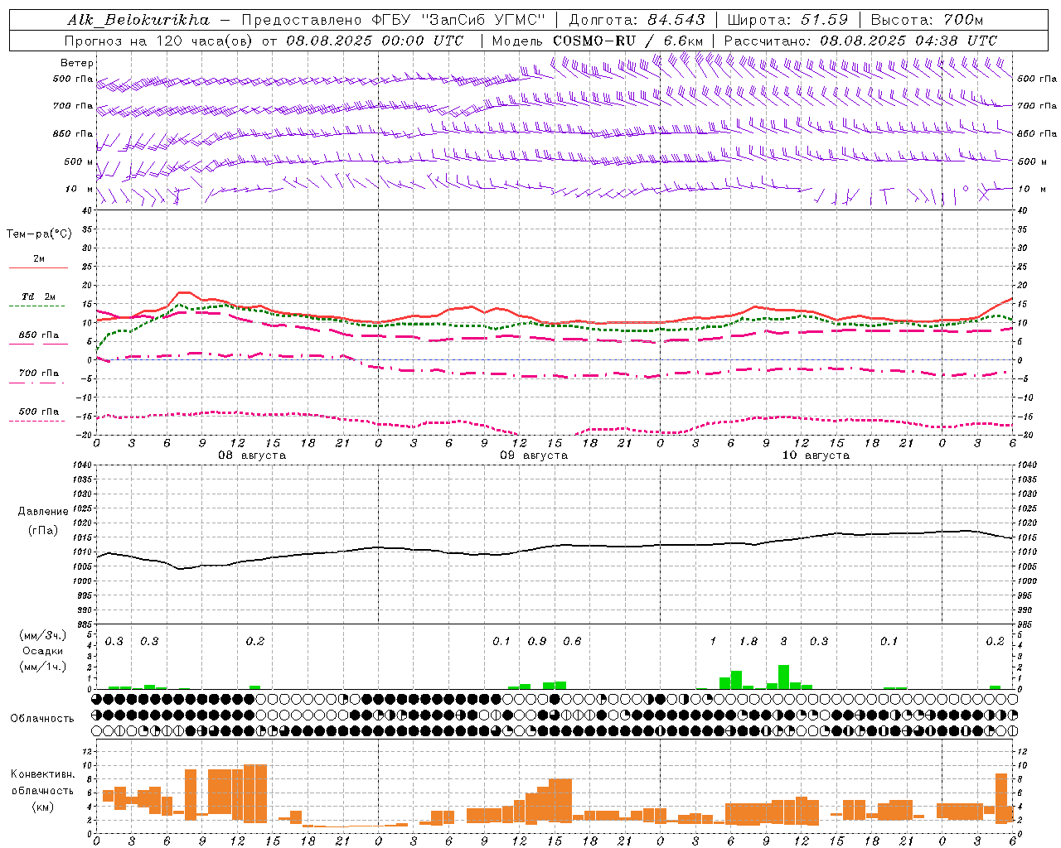Select the Высота: 700м header text
This screenshot has width=1061, height=848.
coord(928,20)
